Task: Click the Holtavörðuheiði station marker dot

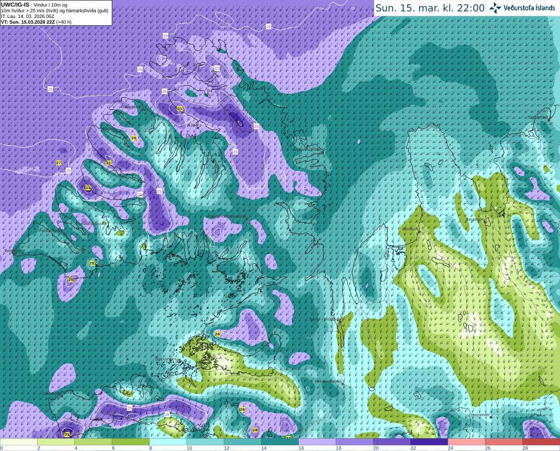Action: coord(343,384)
